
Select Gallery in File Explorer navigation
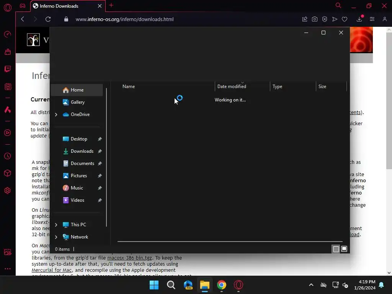pyautogui.click(x=77, y=102)
